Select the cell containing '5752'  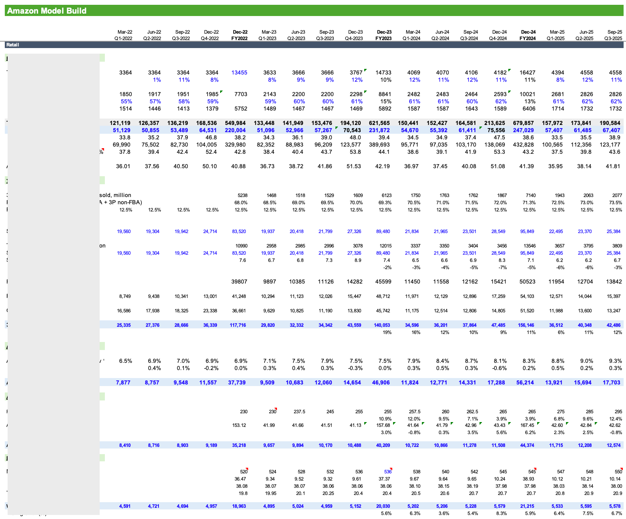point(241,109)
